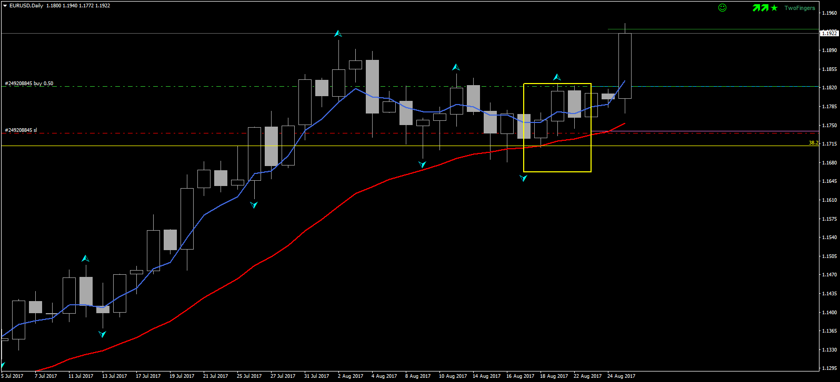This screenshot has width=840, height=382.
Task: Click the green smiley Expert Advisor icon
Action: (723, 8)
